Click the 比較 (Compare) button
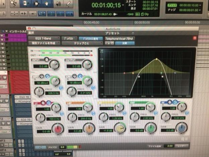 coord(125,43)
